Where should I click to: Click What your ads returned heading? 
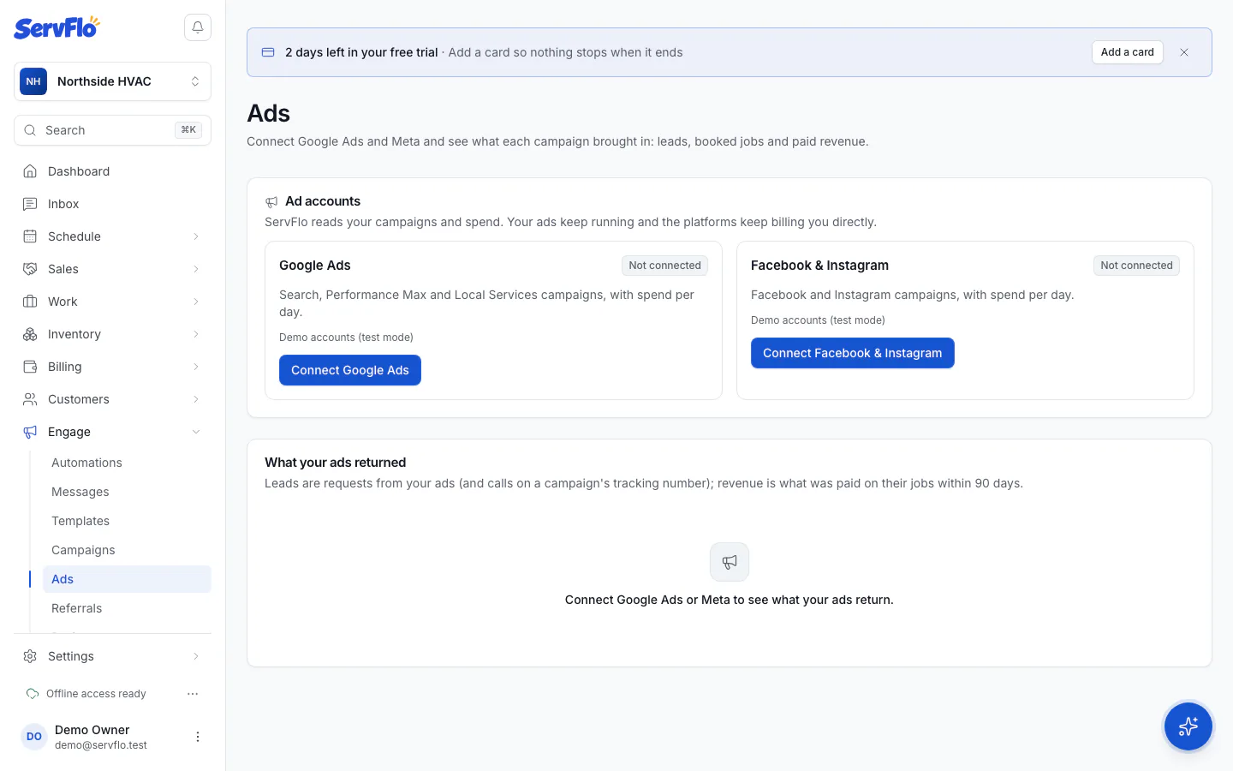click(x=336, y=463)
